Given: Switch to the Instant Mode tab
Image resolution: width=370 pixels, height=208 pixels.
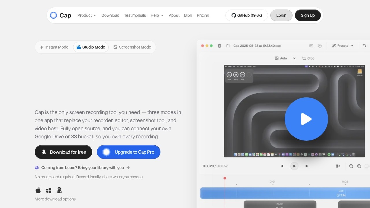Looking at the screenshot, I should point(54,47).
